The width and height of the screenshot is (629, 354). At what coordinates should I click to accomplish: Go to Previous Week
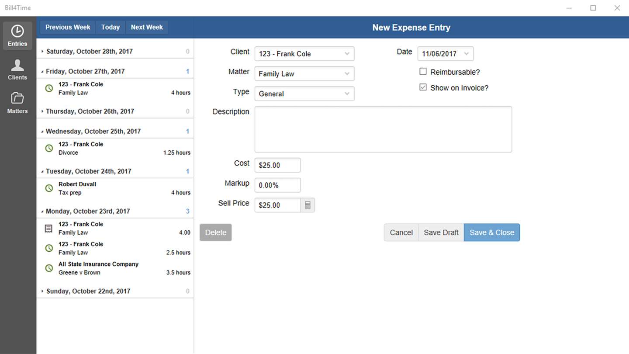coord(68,27)
